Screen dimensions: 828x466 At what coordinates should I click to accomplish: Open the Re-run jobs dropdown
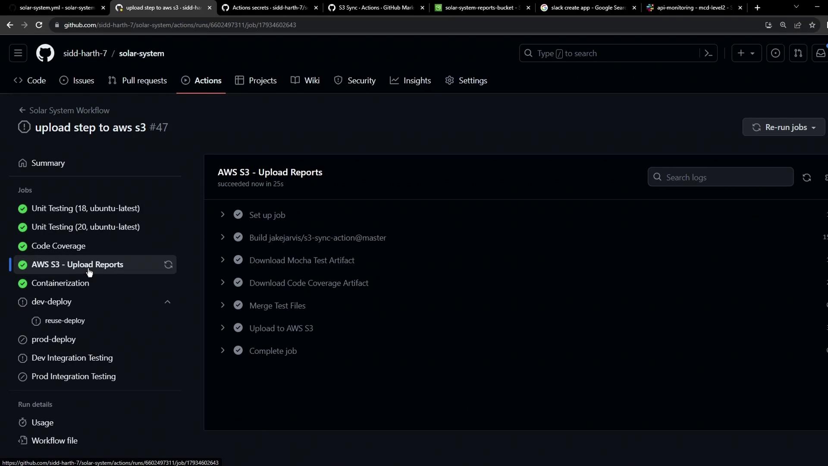784,127
